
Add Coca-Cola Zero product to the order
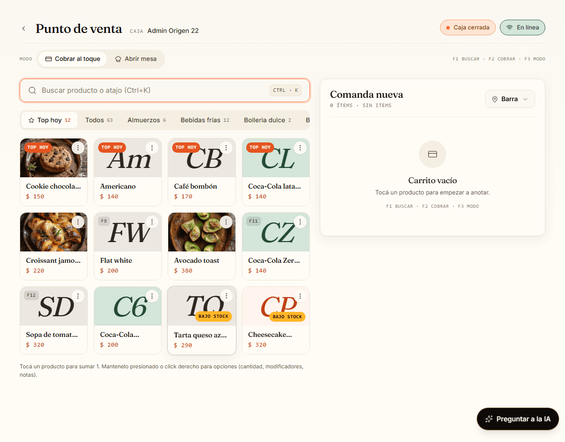click(x=276, y=247)
